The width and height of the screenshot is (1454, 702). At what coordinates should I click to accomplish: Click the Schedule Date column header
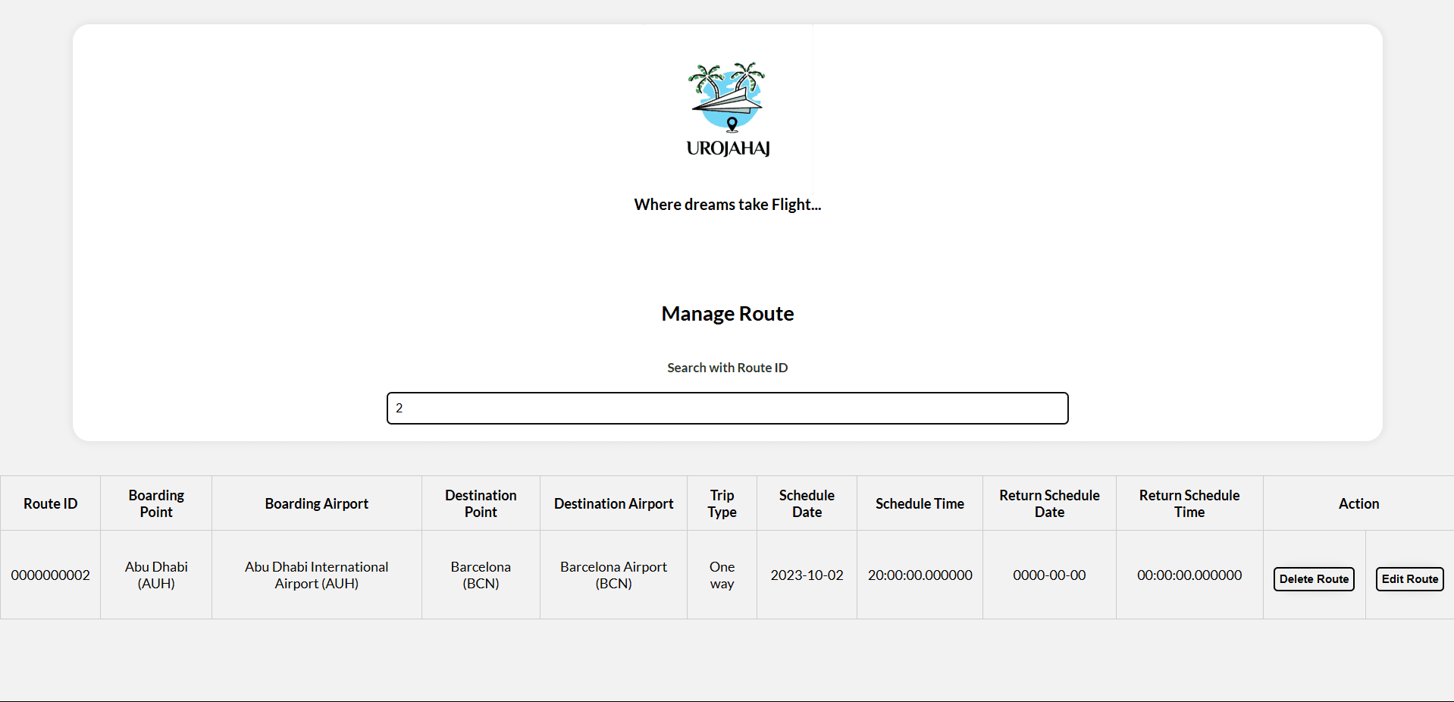(x=807, y=503)
